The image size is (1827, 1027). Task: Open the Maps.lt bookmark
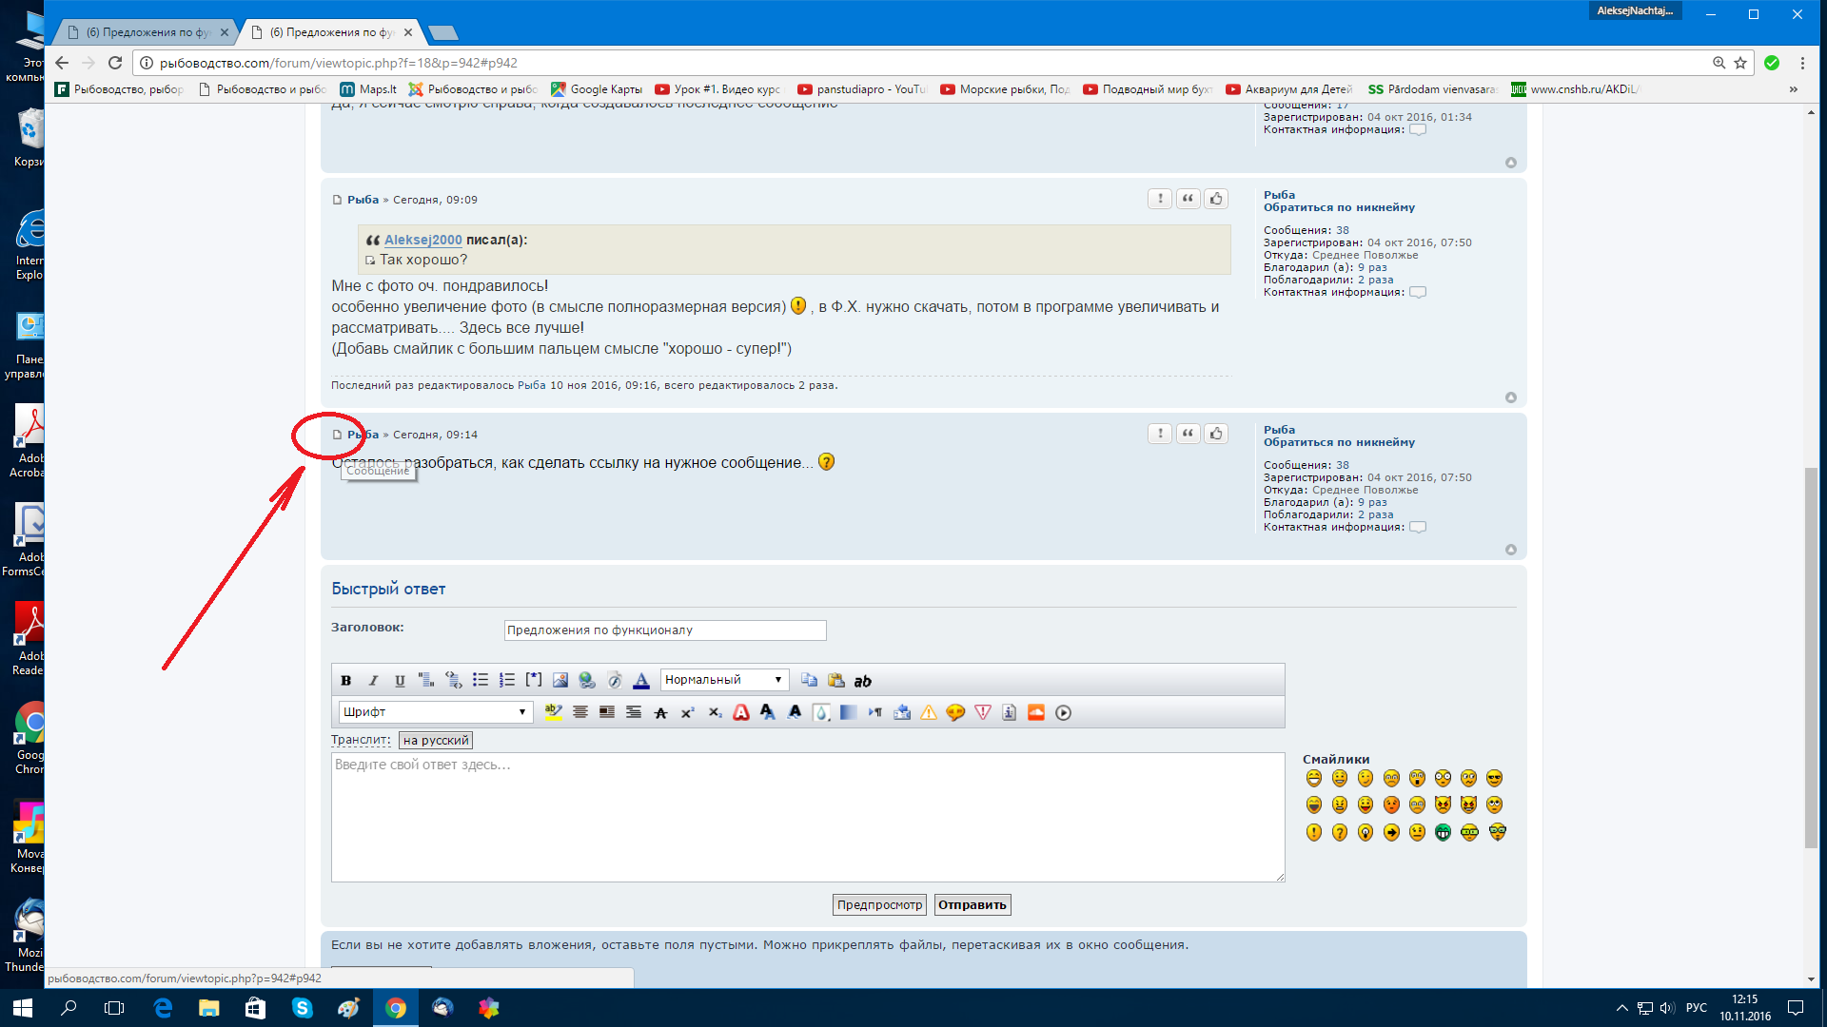click(x=368, y=89)
